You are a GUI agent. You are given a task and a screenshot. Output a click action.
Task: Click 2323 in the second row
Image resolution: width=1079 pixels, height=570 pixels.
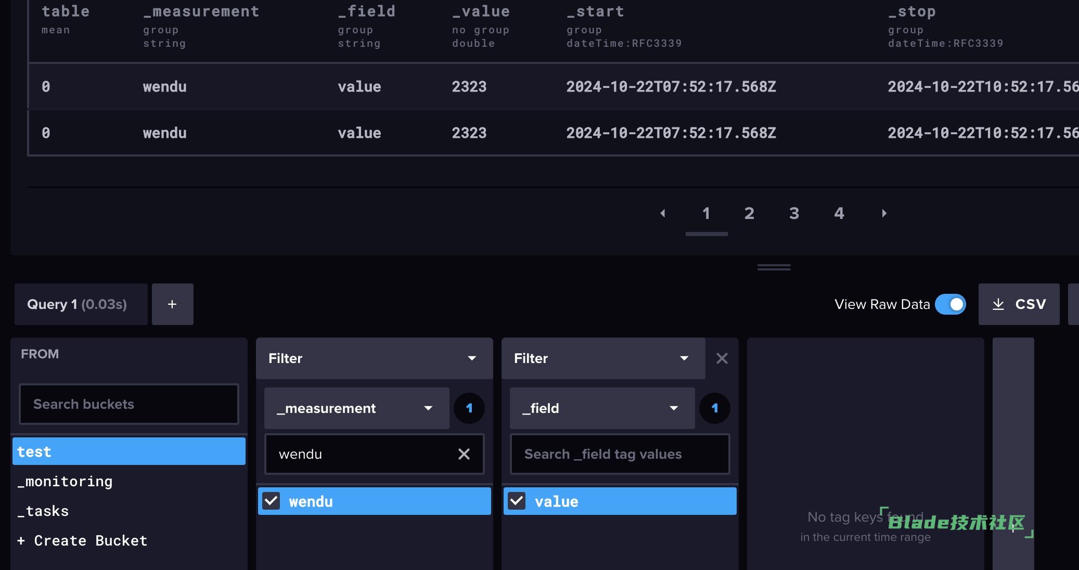click(469, 133)
